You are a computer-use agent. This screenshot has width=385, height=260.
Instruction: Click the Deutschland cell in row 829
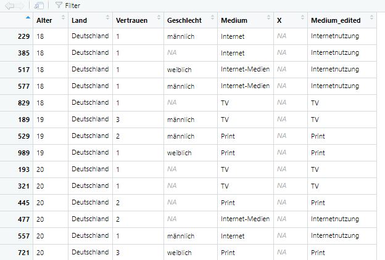click(89, 102)
